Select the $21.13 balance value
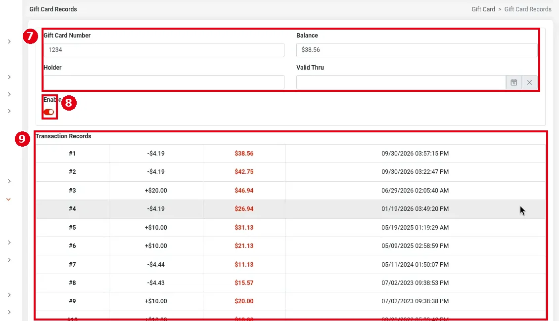 point(244,245)
